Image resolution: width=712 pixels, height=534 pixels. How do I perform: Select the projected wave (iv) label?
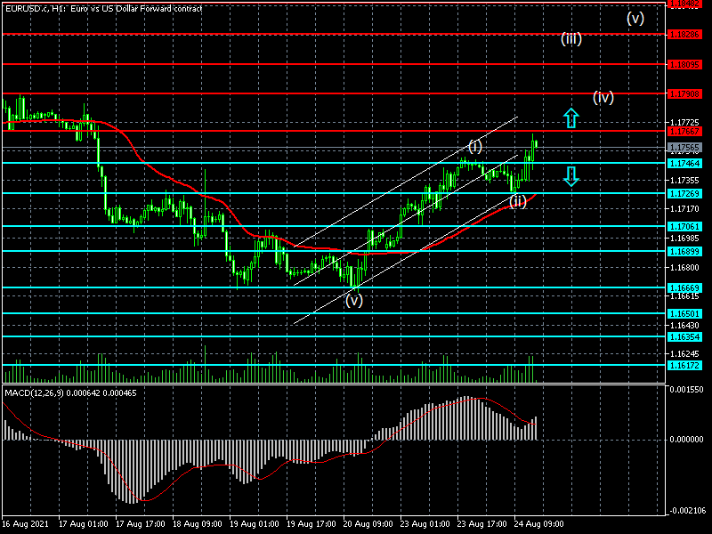click(603, 97)
